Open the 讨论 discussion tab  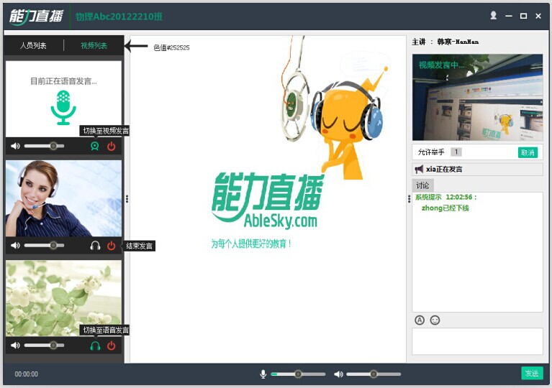coord(422,185)
